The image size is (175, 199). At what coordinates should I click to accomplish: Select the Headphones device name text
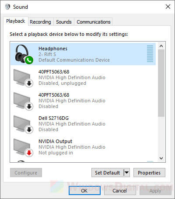click(53, 49)
